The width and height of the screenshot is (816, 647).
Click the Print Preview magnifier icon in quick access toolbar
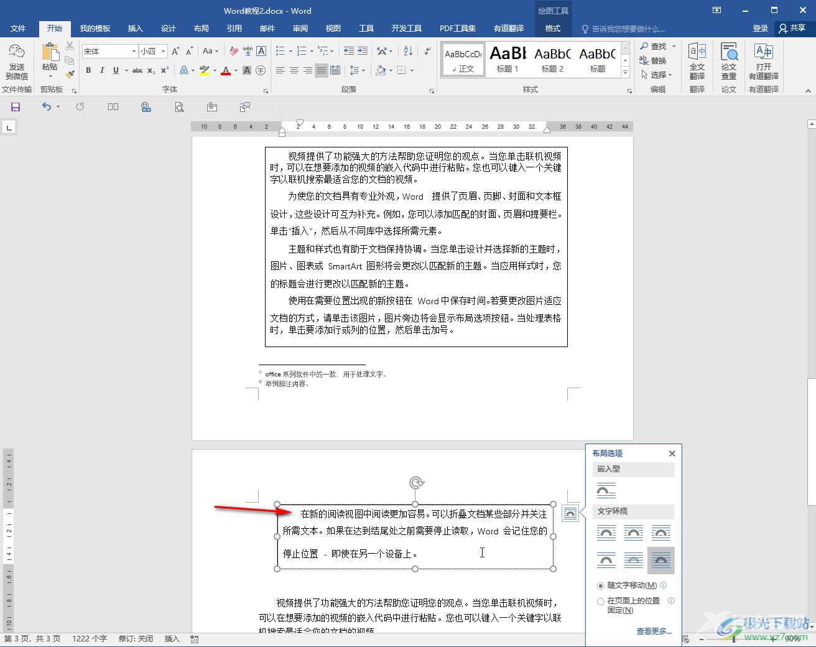[179, 107]
